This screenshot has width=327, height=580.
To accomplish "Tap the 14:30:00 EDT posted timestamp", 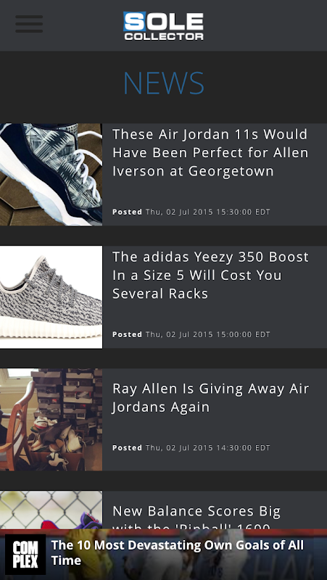I will coord(208,447).
